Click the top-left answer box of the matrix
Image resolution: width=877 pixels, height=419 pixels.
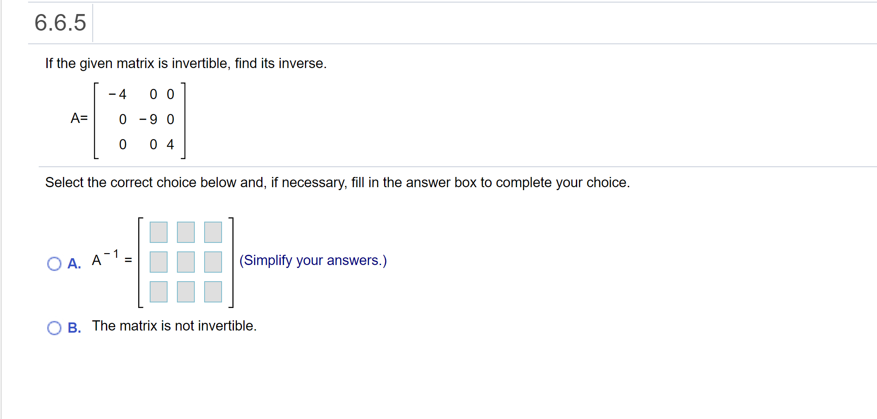pos(158,232)
